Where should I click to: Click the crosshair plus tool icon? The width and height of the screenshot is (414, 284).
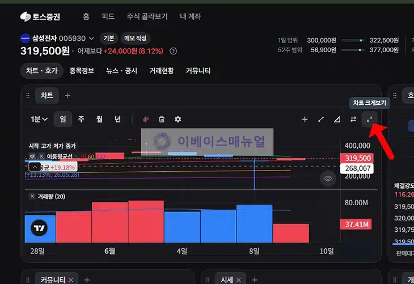click(x=305, y=119)
